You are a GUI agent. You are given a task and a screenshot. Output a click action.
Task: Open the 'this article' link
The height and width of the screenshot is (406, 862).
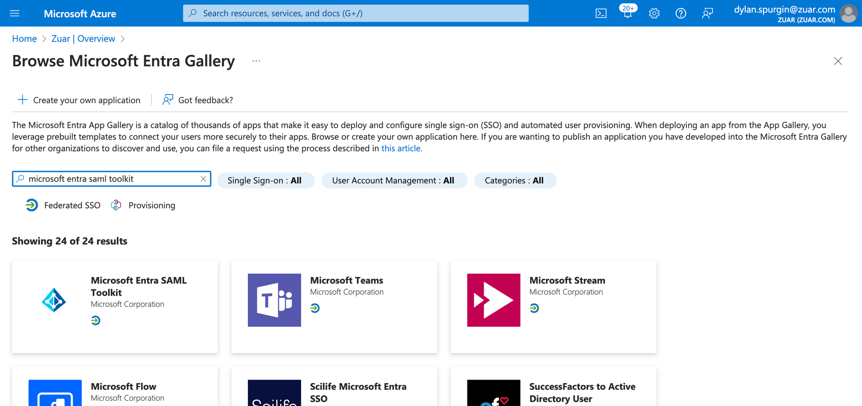[402, 148]
